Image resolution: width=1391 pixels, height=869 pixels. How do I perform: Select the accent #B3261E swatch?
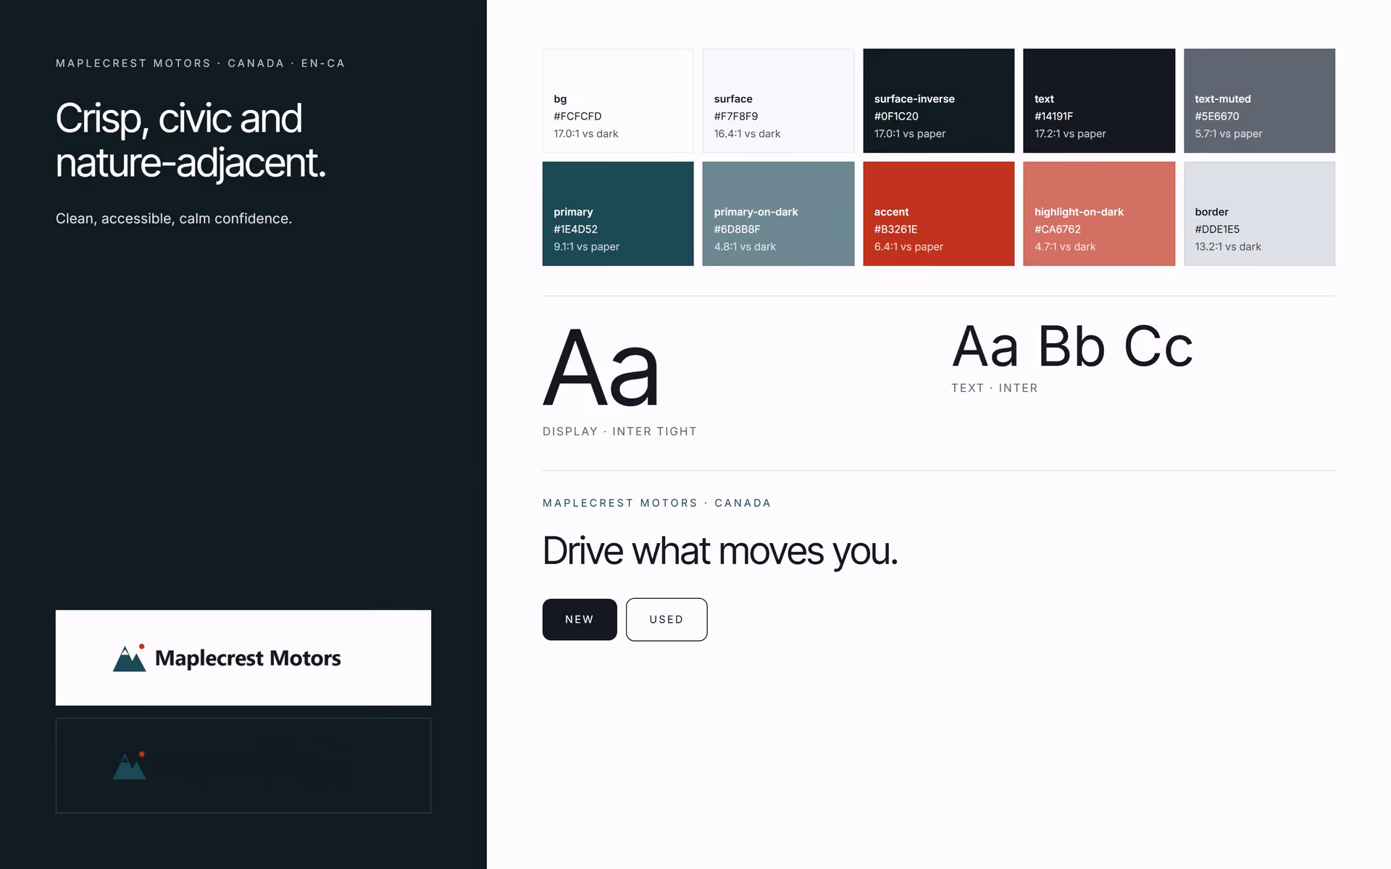click(x=938, y=214)
